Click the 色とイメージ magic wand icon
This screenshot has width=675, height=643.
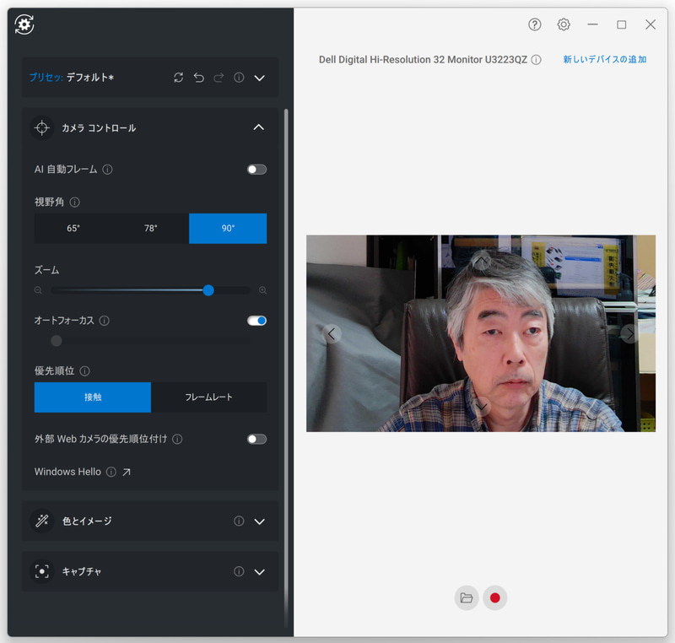(x=41, y=521)
